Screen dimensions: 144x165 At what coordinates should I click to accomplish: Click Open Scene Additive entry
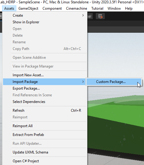[x=45, y=58]
